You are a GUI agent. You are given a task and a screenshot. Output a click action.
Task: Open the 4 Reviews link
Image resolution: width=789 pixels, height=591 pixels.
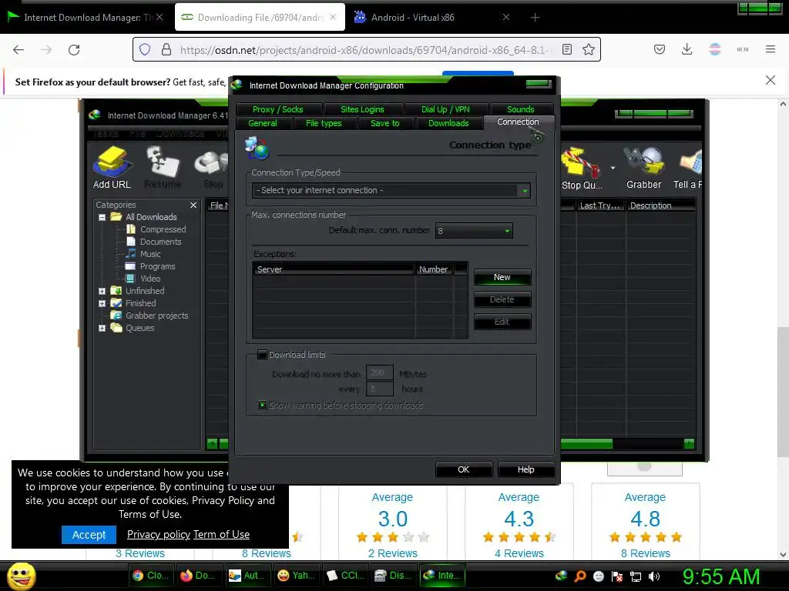[x=519, y=553]
